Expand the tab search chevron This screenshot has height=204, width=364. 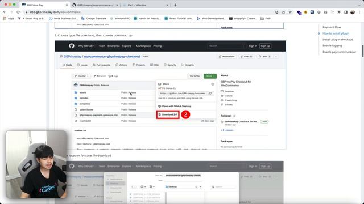click(359, 5)
